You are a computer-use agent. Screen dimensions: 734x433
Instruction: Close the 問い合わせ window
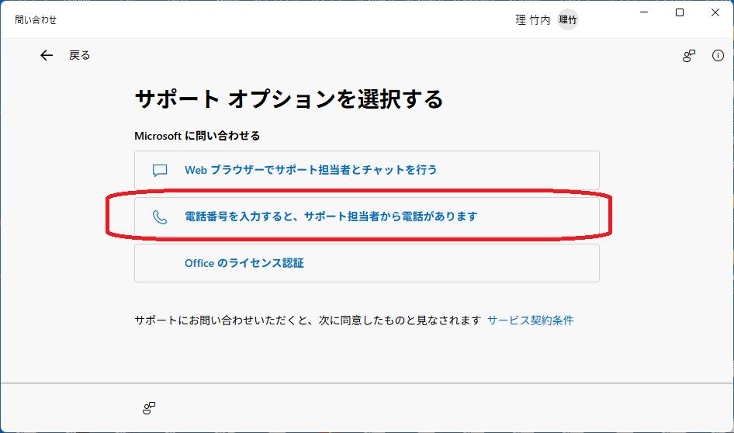point(715,13)
